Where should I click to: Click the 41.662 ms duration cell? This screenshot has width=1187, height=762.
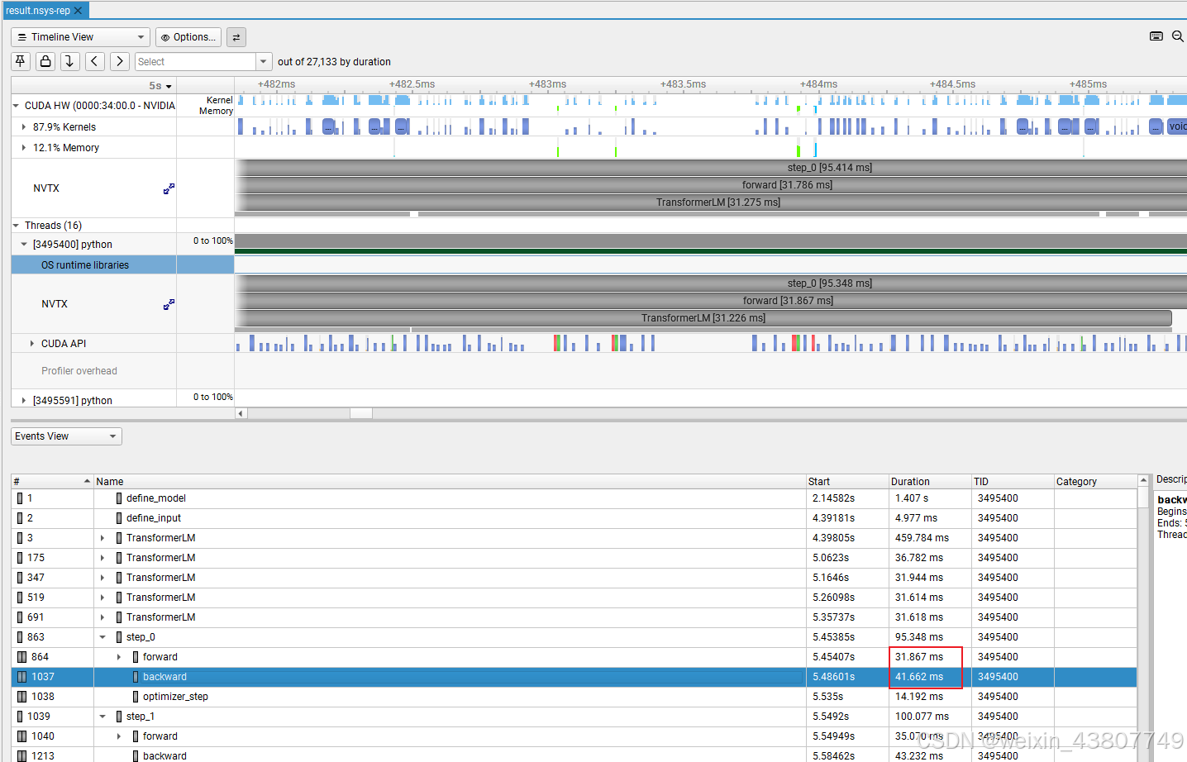point(930,677)
